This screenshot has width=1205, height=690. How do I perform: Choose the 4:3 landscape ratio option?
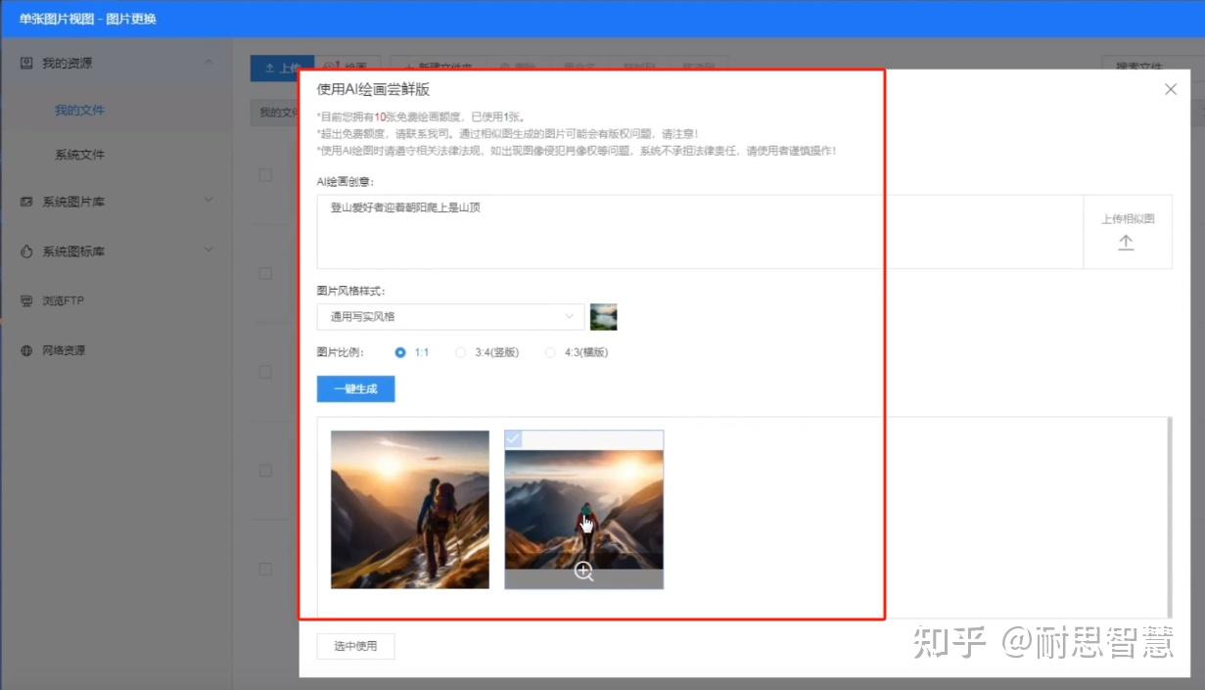click(x=550, y=352)
